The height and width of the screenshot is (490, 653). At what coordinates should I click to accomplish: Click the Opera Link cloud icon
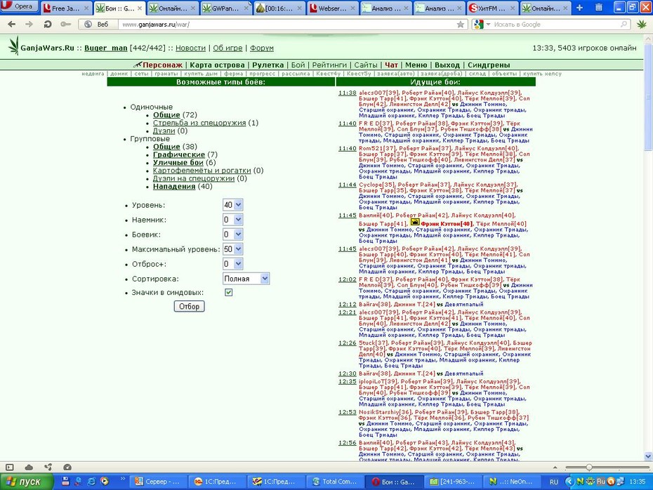[29, 467]
